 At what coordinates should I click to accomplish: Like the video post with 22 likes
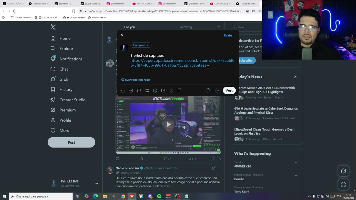pyautogui.click(x=167, y=159)
